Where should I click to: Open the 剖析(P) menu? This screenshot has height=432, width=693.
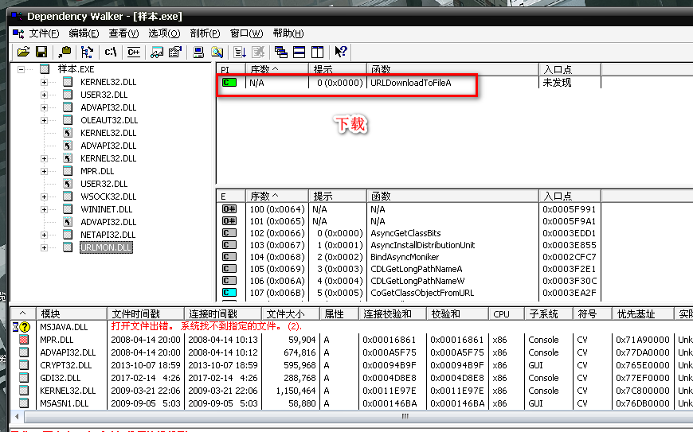point(205,33)
